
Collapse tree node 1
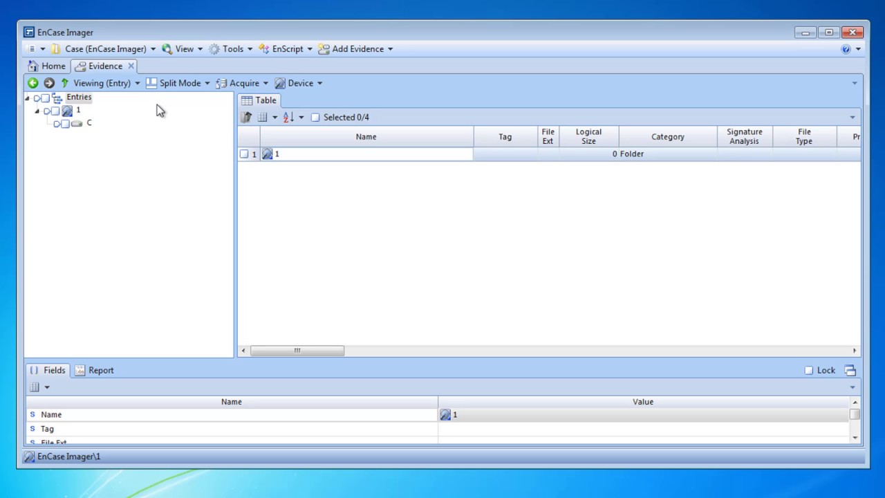tap(37, 111)
